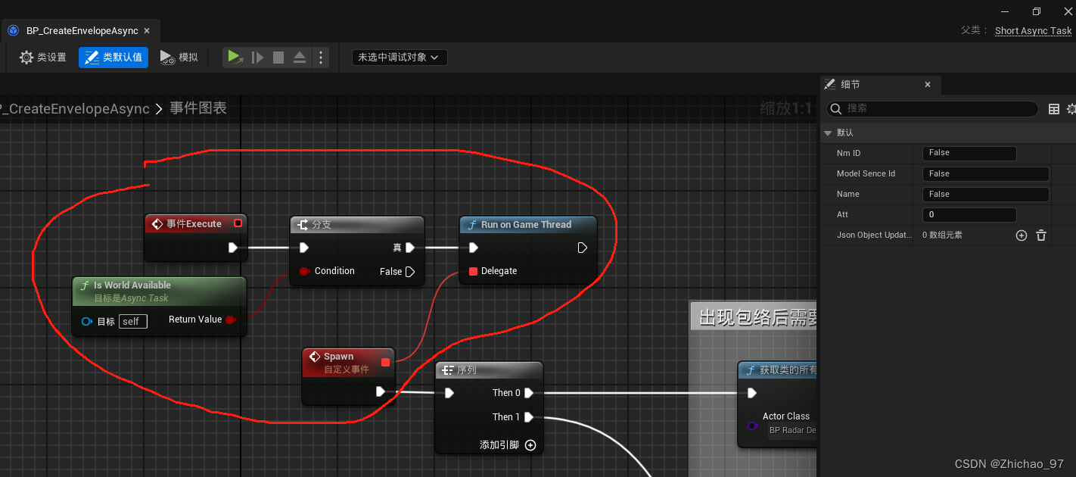This screenshot has height=477, width=1076.
Task: Click the green Play button
Action: click(235, 58)
